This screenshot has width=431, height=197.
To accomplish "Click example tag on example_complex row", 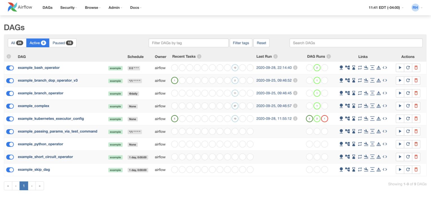I will click(x=115, y=106).
